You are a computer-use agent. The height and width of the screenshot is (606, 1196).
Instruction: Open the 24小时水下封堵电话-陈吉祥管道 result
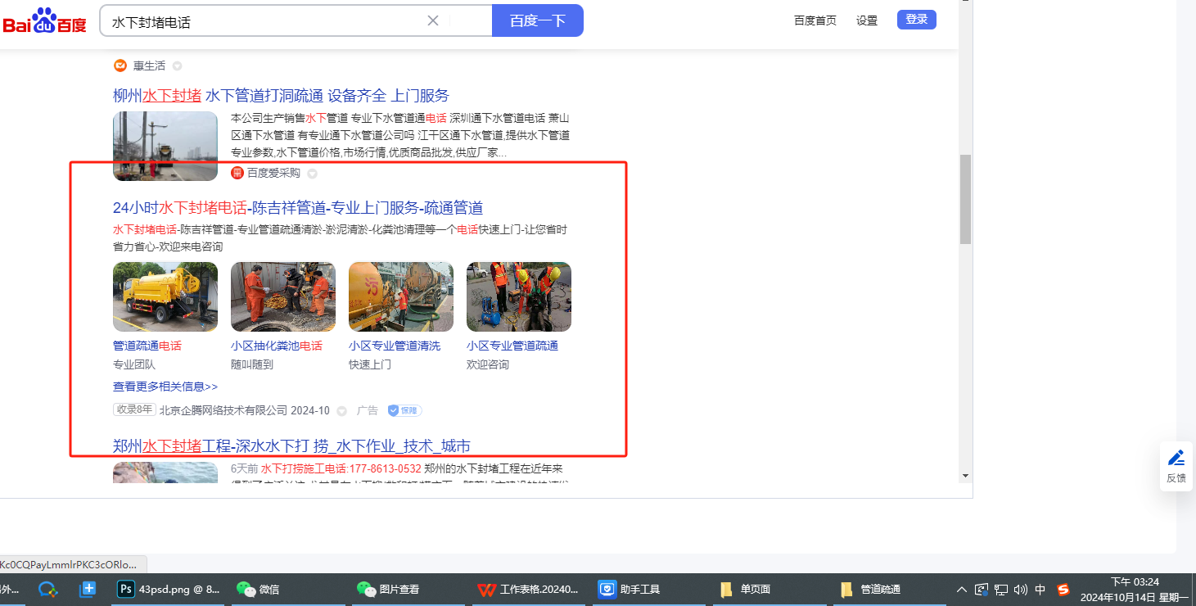pos(298,207)
